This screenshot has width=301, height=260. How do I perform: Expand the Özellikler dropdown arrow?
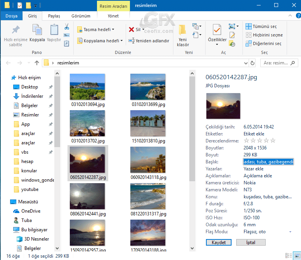(x=217, y=44)
